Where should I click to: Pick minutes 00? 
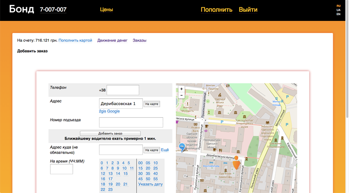(140, 163)
